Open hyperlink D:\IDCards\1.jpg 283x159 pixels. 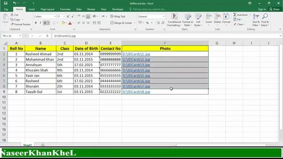[x=136, y=54]
